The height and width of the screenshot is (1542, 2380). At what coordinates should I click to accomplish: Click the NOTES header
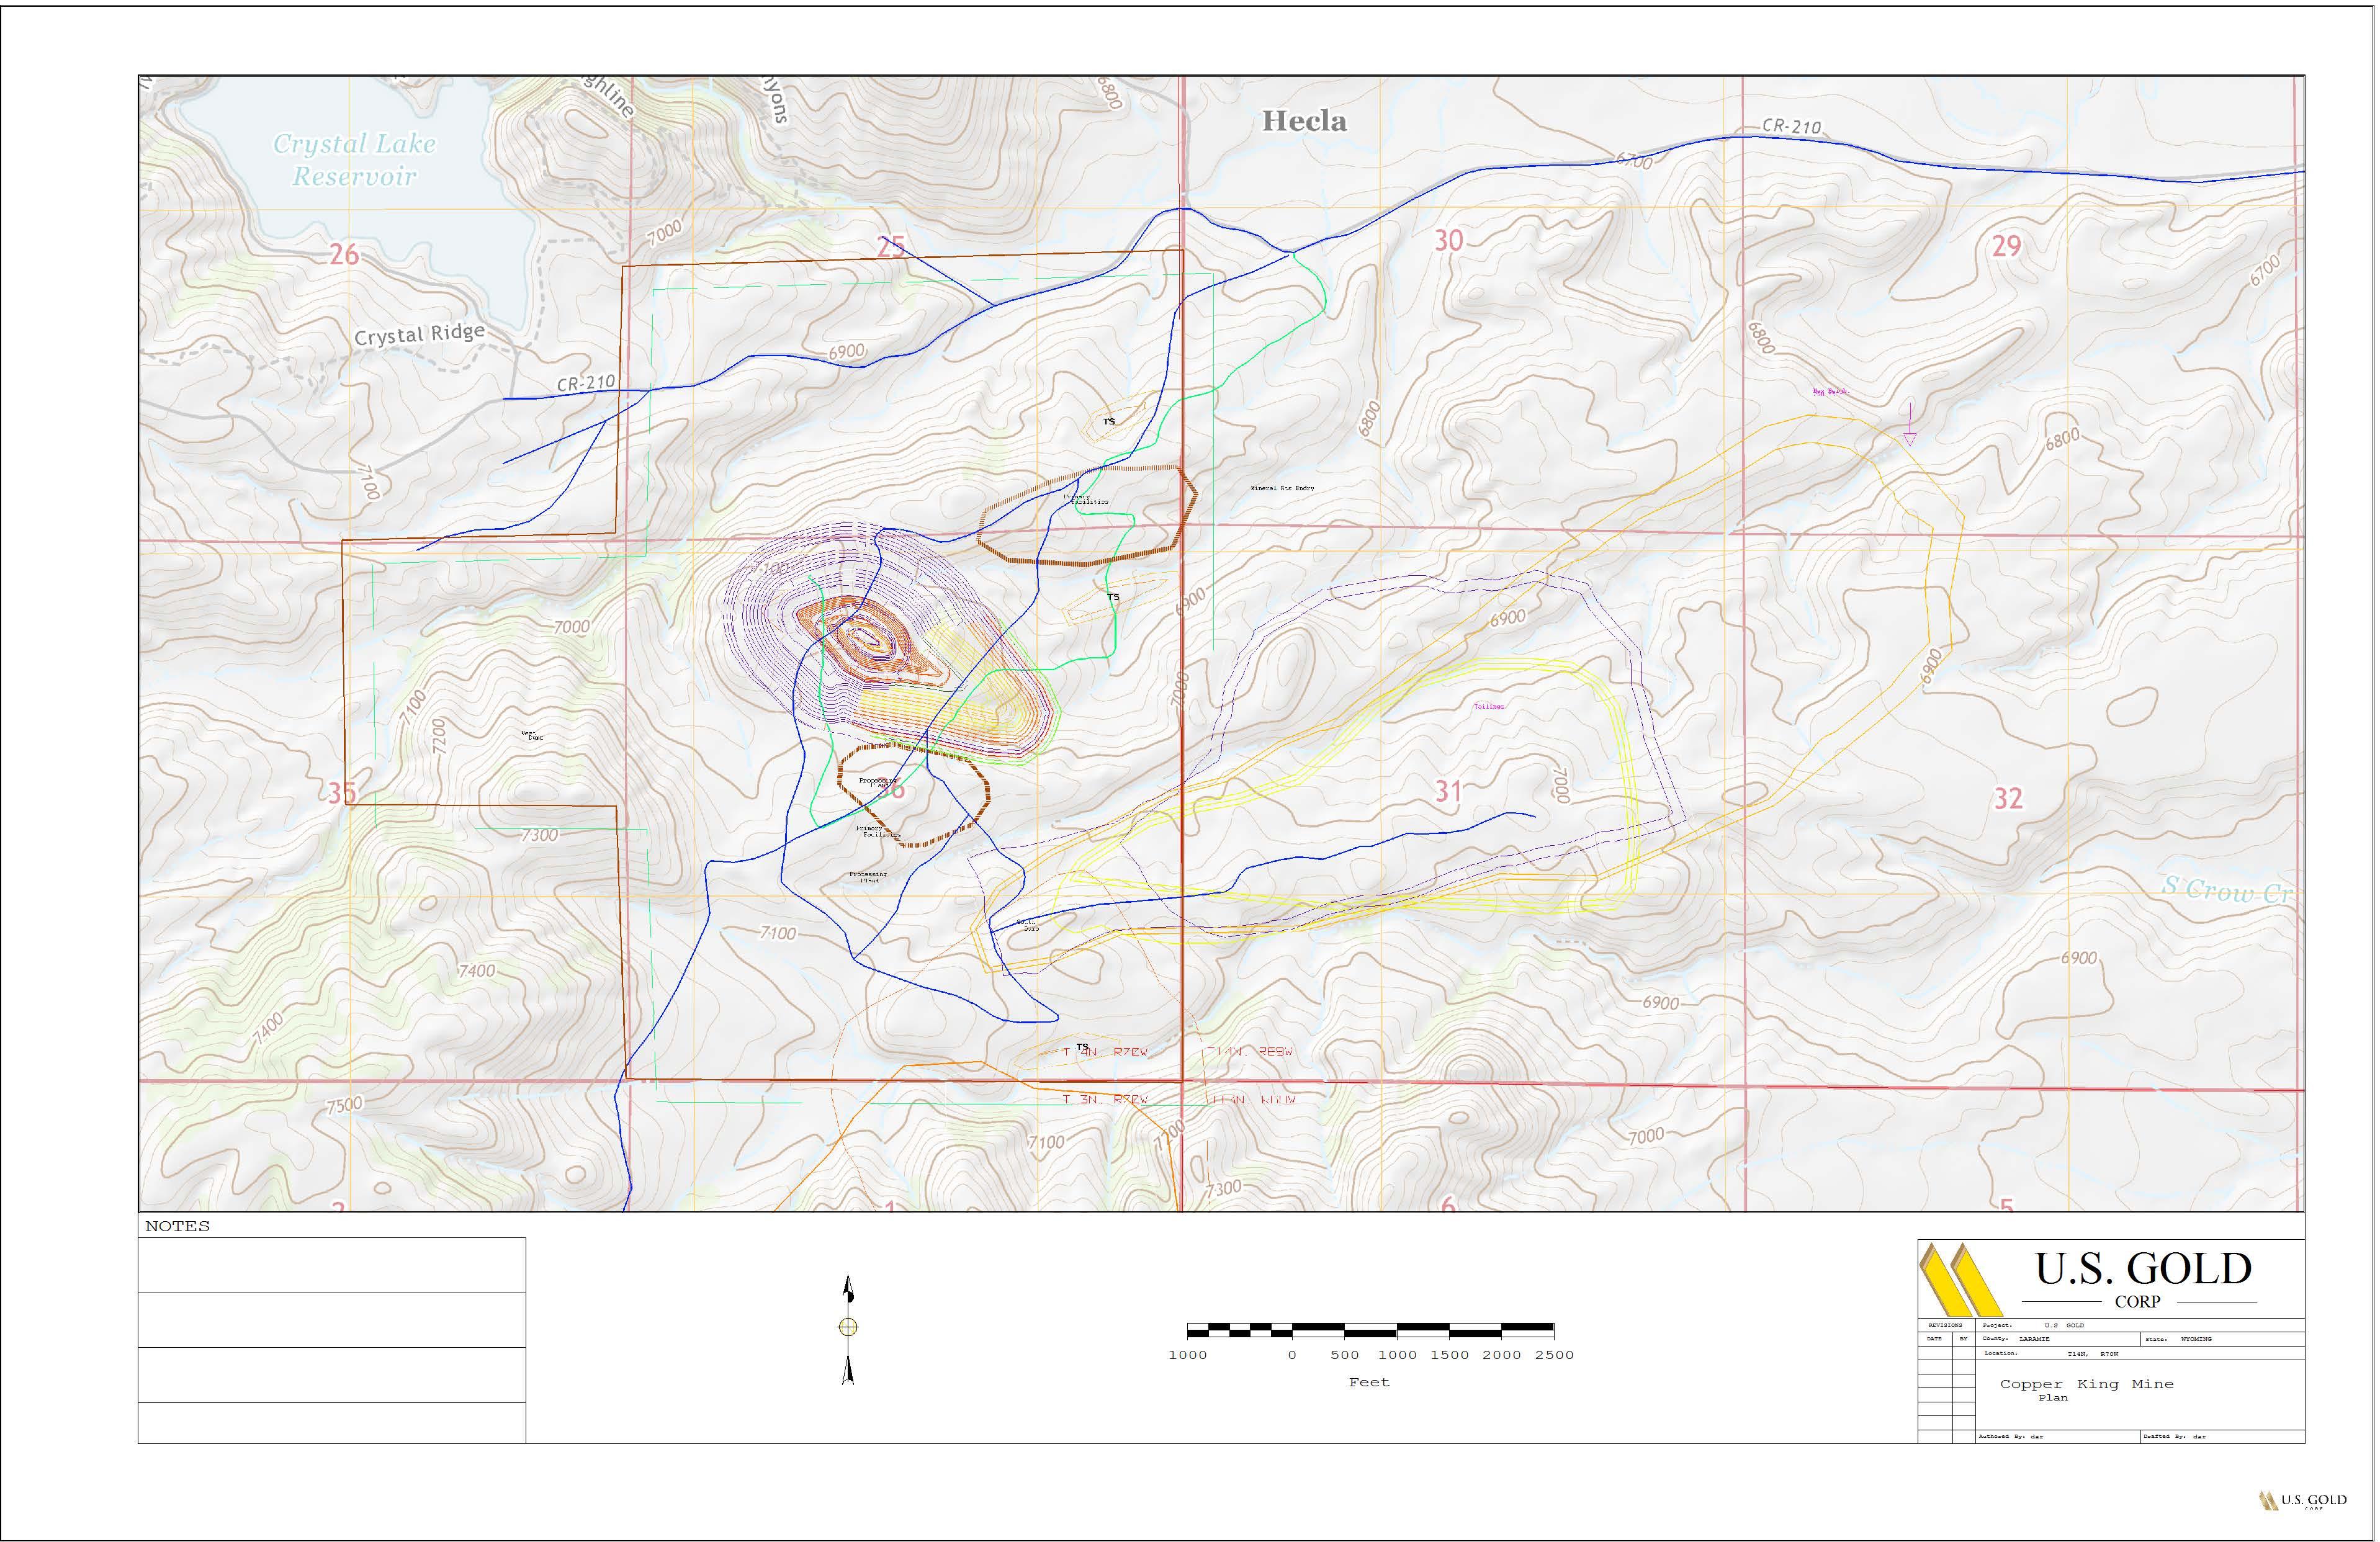178,1226
